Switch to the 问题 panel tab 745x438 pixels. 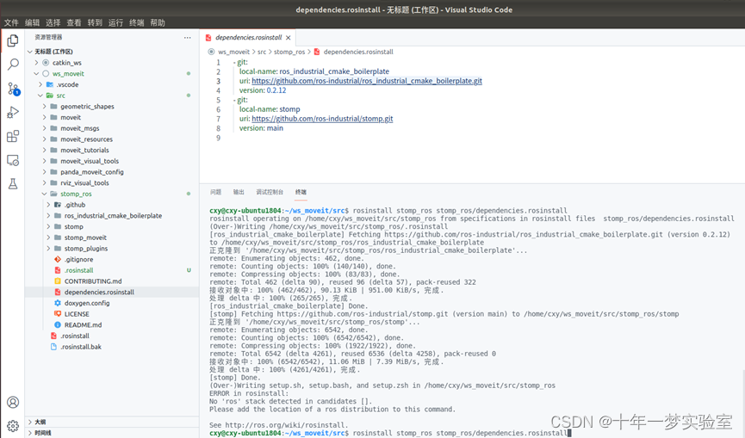(x=215, y=192)
